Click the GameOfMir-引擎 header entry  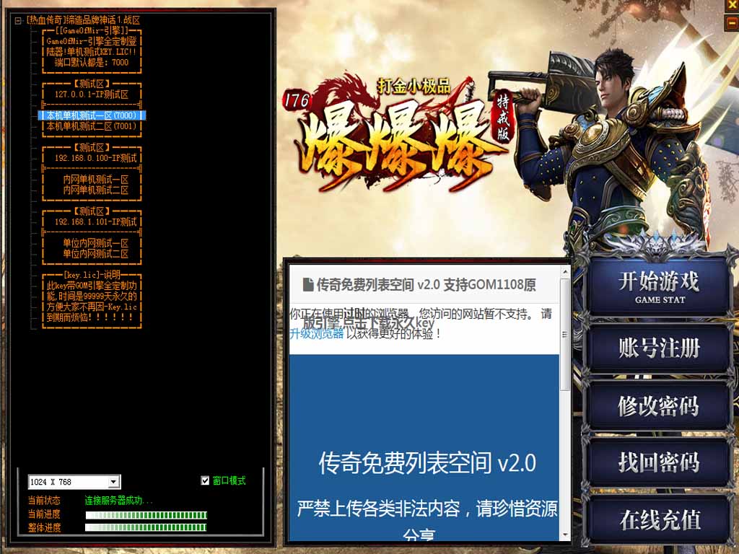[x=92, y=30]
